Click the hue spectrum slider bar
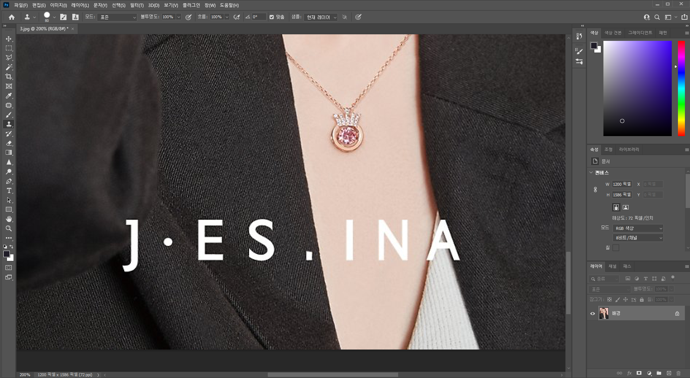The width and height of the screenshot is (690, 378). point(681,88)
